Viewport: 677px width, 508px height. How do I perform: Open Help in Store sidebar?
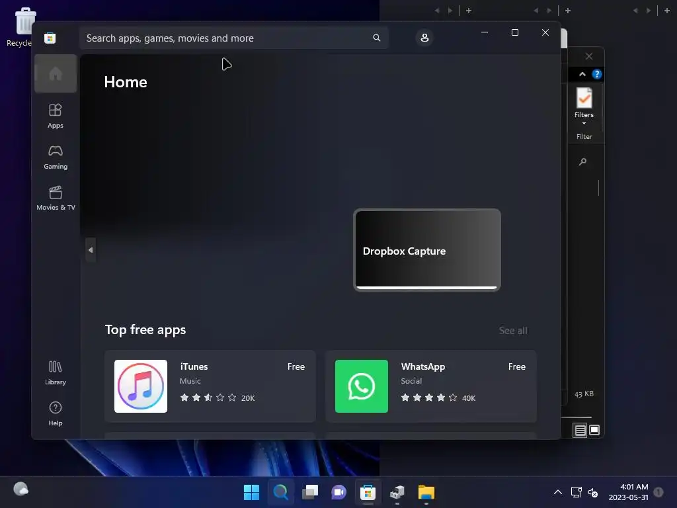click(x=56, y=413)
